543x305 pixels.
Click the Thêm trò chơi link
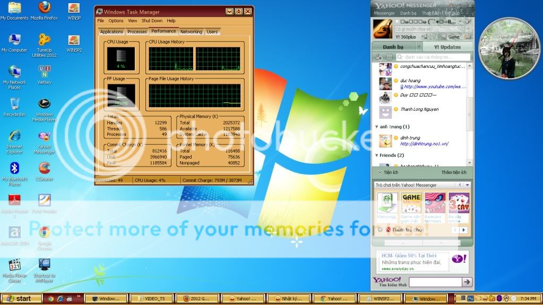408,230
